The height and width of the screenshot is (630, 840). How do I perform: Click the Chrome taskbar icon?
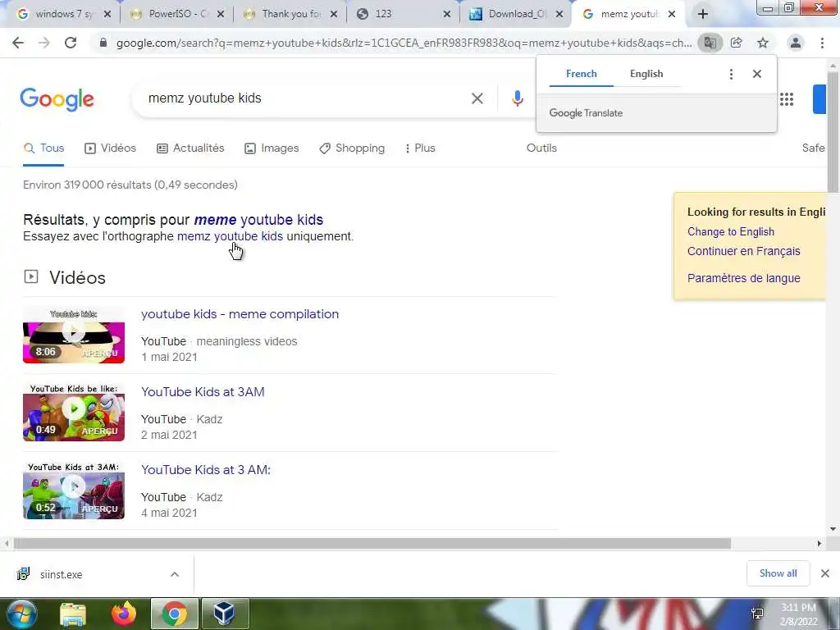click(175, 614)
